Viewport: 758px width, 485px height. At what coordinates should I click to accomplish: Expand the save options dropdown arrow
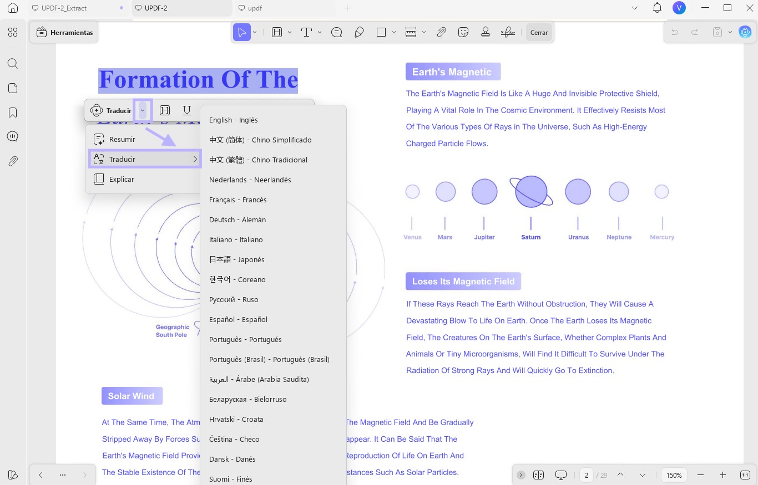point(730,32)
